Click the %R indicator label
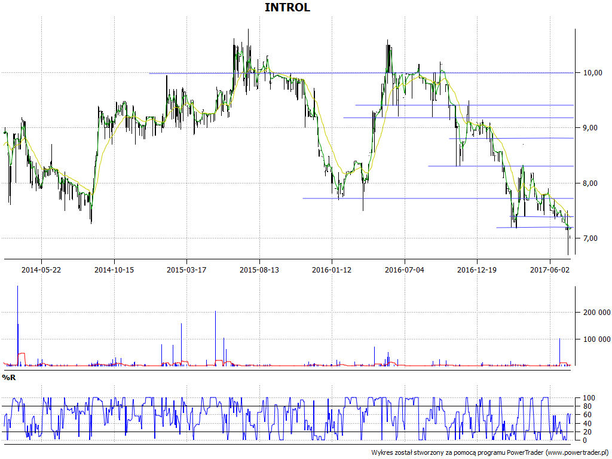This screenshot has height=459, width=612. [x=8, y=378]
